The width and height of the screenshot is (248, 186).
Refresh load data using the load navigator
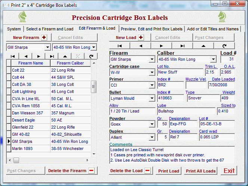click(x=224, y=46)
